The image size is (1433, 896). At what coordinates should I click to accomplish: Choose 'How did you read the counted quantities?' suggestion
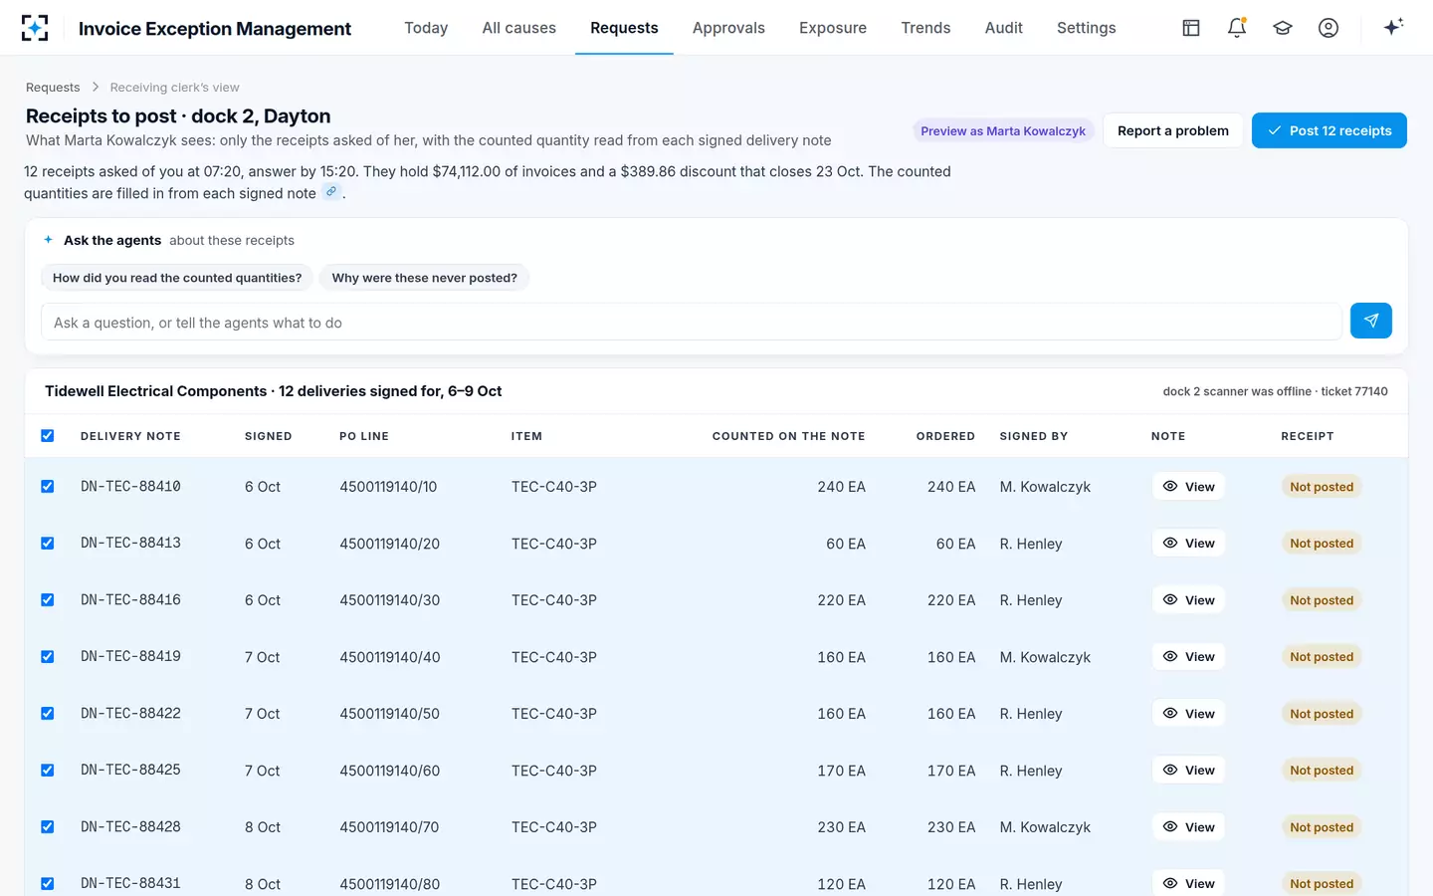177,278
